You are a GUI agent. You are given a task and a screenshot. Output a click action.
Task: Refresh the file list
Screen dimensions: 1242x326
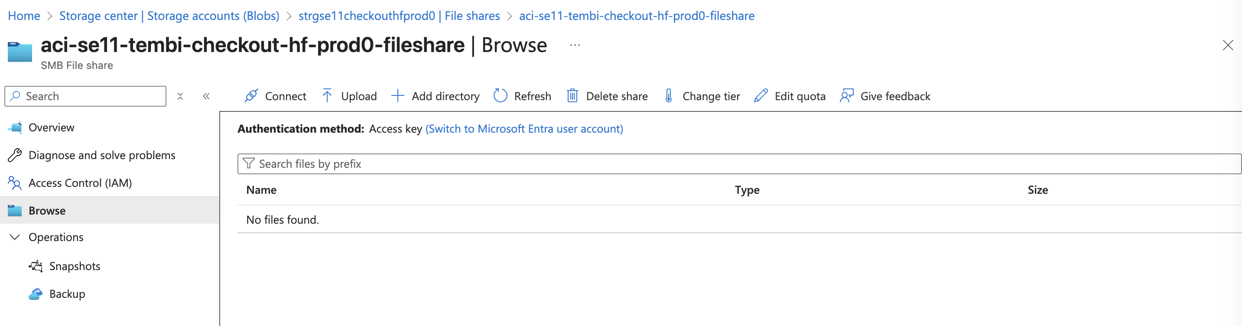tap(501, 96)
